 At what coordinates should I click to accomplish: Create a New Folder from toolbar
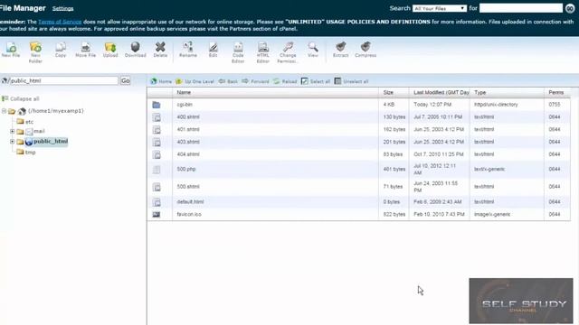(x=35, y=52)
